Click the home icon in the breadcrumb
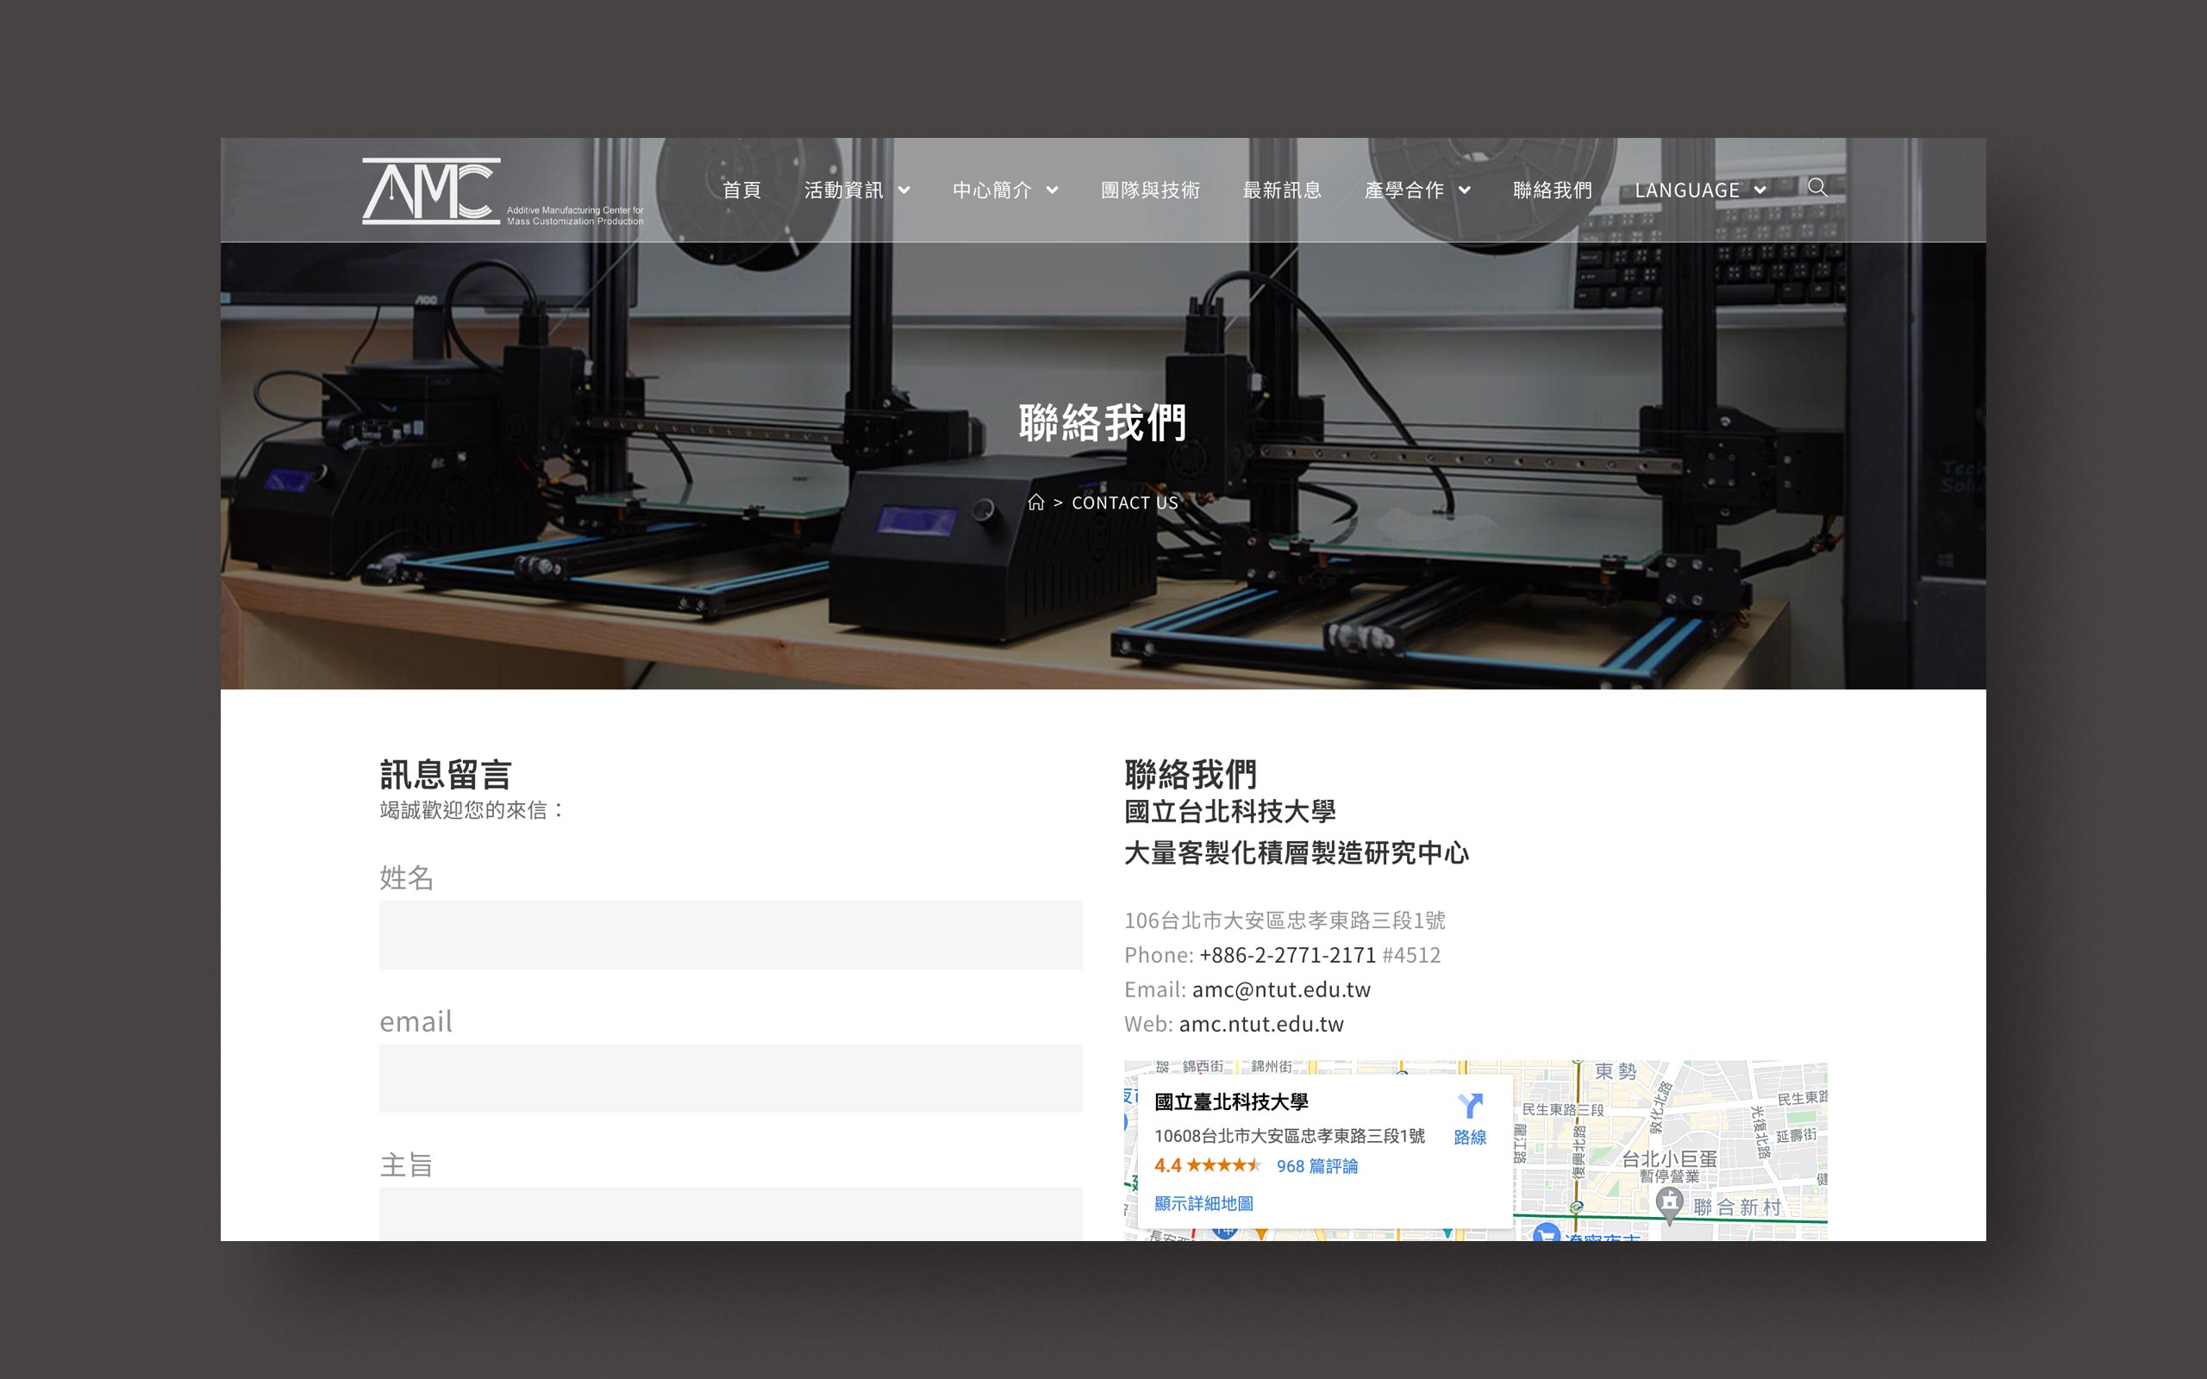 1036,502
